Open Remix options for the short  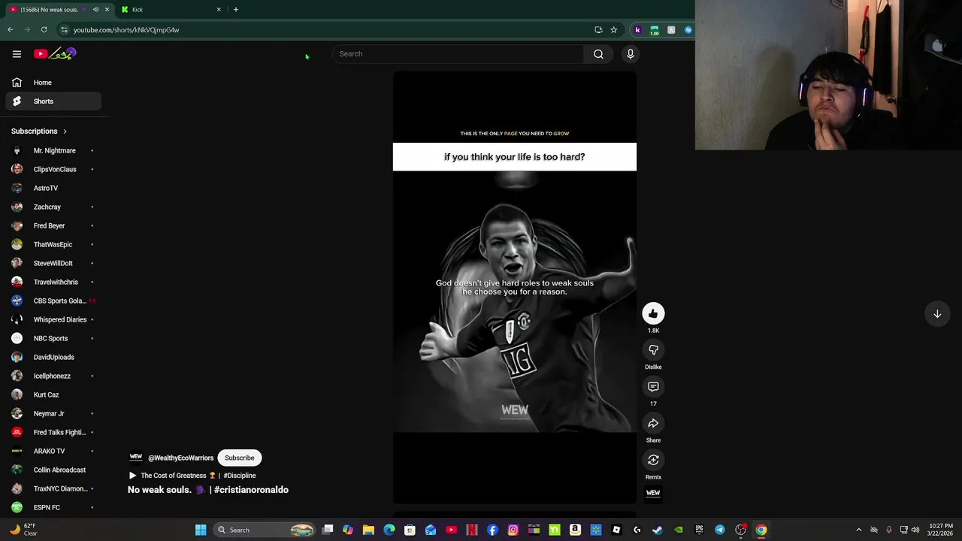[653, 460]
